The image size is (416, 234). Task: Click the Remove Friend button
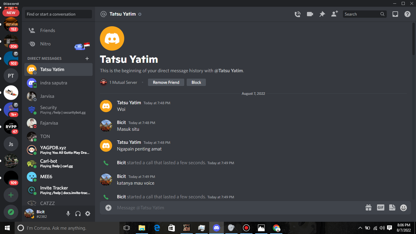pyautogui.click(x=166, y=82)
